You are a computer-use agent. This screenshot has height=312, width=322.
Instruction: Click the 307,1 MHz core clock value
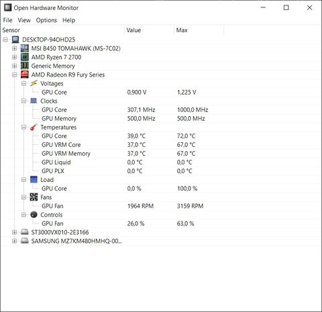(x=141, y=110)
